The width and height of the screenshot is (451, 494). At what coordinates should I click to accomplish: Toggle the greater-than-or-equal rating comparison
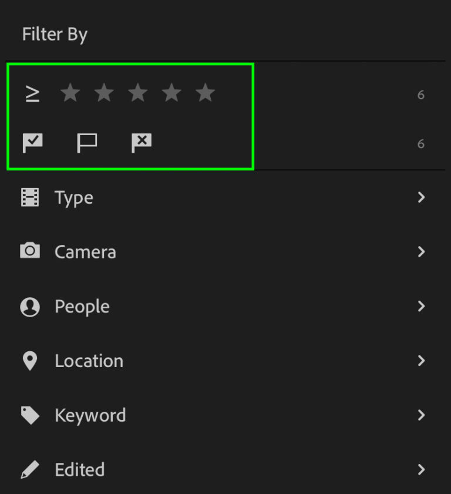point(33,92)
